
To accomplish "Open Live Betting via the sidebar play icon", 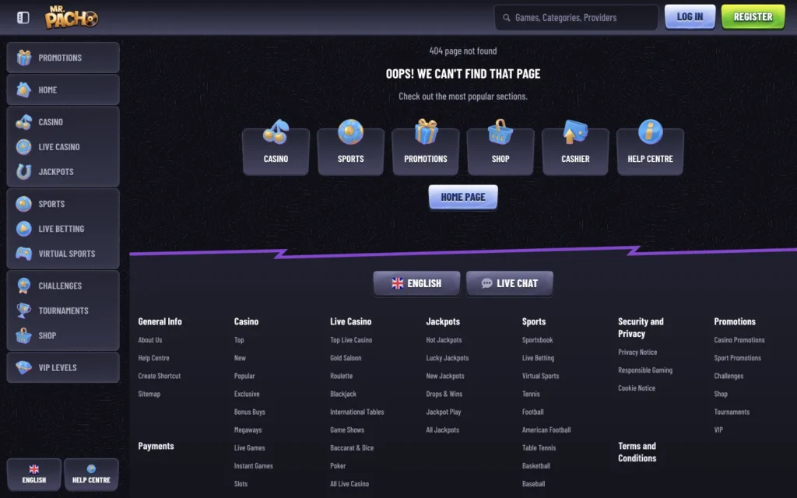I will pyautogui.click(x=24, y=229).
